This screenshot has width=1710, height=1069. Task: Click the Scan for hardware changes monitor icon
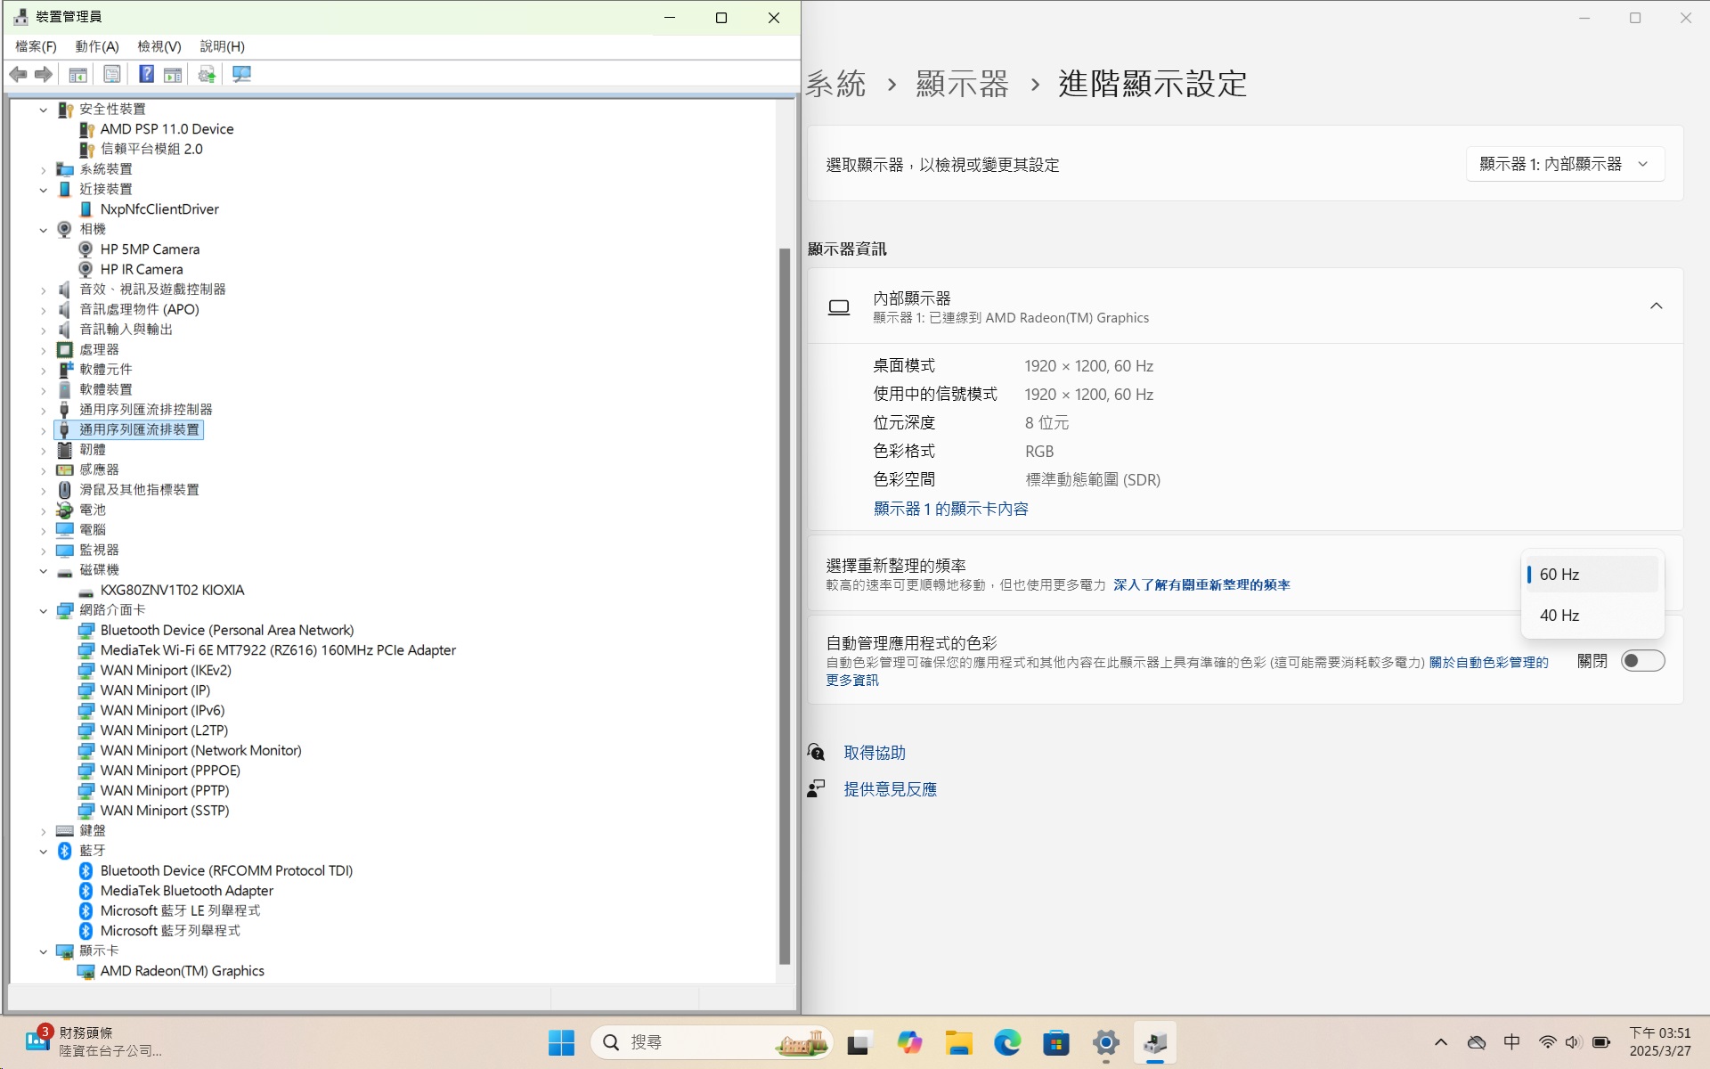coord(241,75)
